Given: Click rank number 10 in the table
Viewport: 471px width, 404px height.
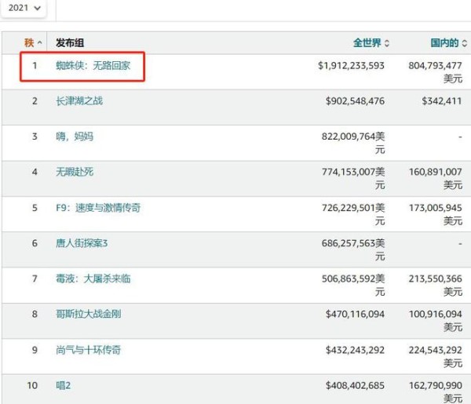Looking at the screenshot, I should coord(32,385).
